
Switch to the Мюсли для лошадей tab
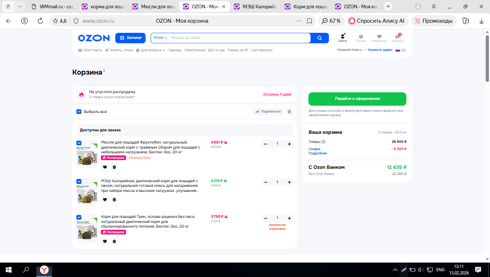[x=154, y=6]
